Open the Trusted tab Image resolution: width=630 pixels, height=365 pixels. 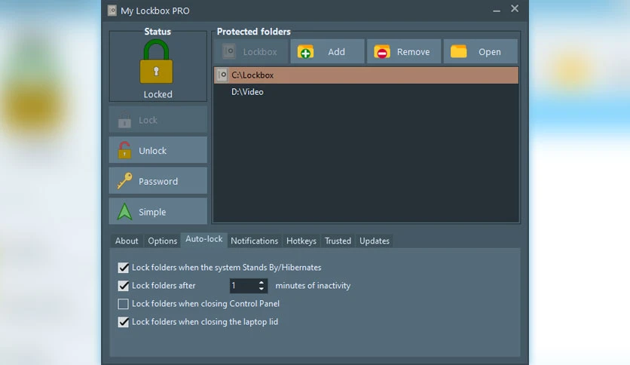tap(338, 241)
